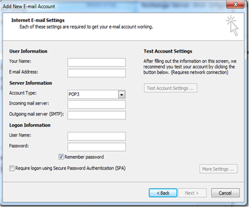Click the E-mail Address input field
Screen dimensions: 250x208
click(x=96, y=73)
